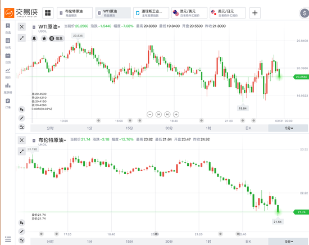Screen dimensions: 309x245
Task: Open the WTI原油 symbol dropdown
Action: pos(49,27)
